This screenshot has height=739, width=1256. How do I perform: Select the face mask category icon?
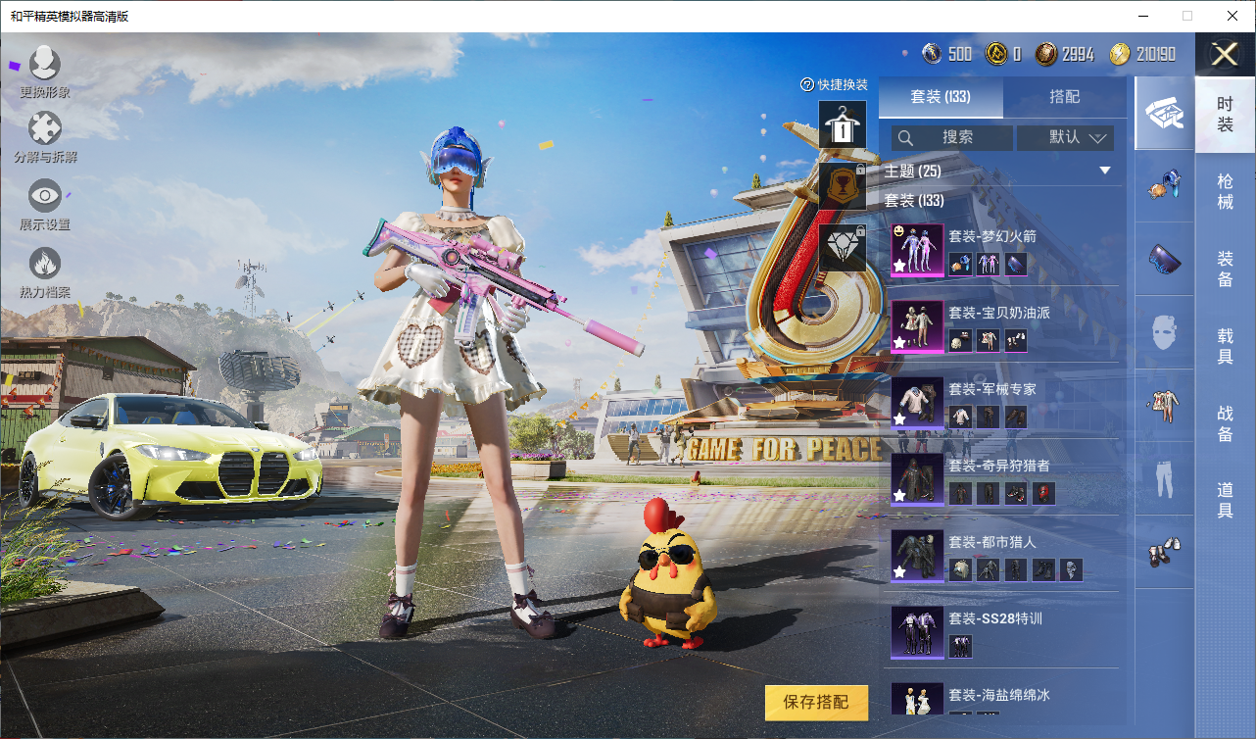point(1164,333)
